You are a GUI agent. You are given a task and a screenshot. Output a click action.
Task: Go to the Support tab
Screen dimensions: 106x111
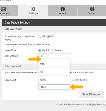click(92, 11)
